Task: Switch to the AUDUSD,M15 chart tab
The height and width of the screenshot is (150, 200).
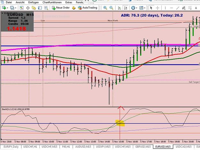Action: [x=83, y=147]
